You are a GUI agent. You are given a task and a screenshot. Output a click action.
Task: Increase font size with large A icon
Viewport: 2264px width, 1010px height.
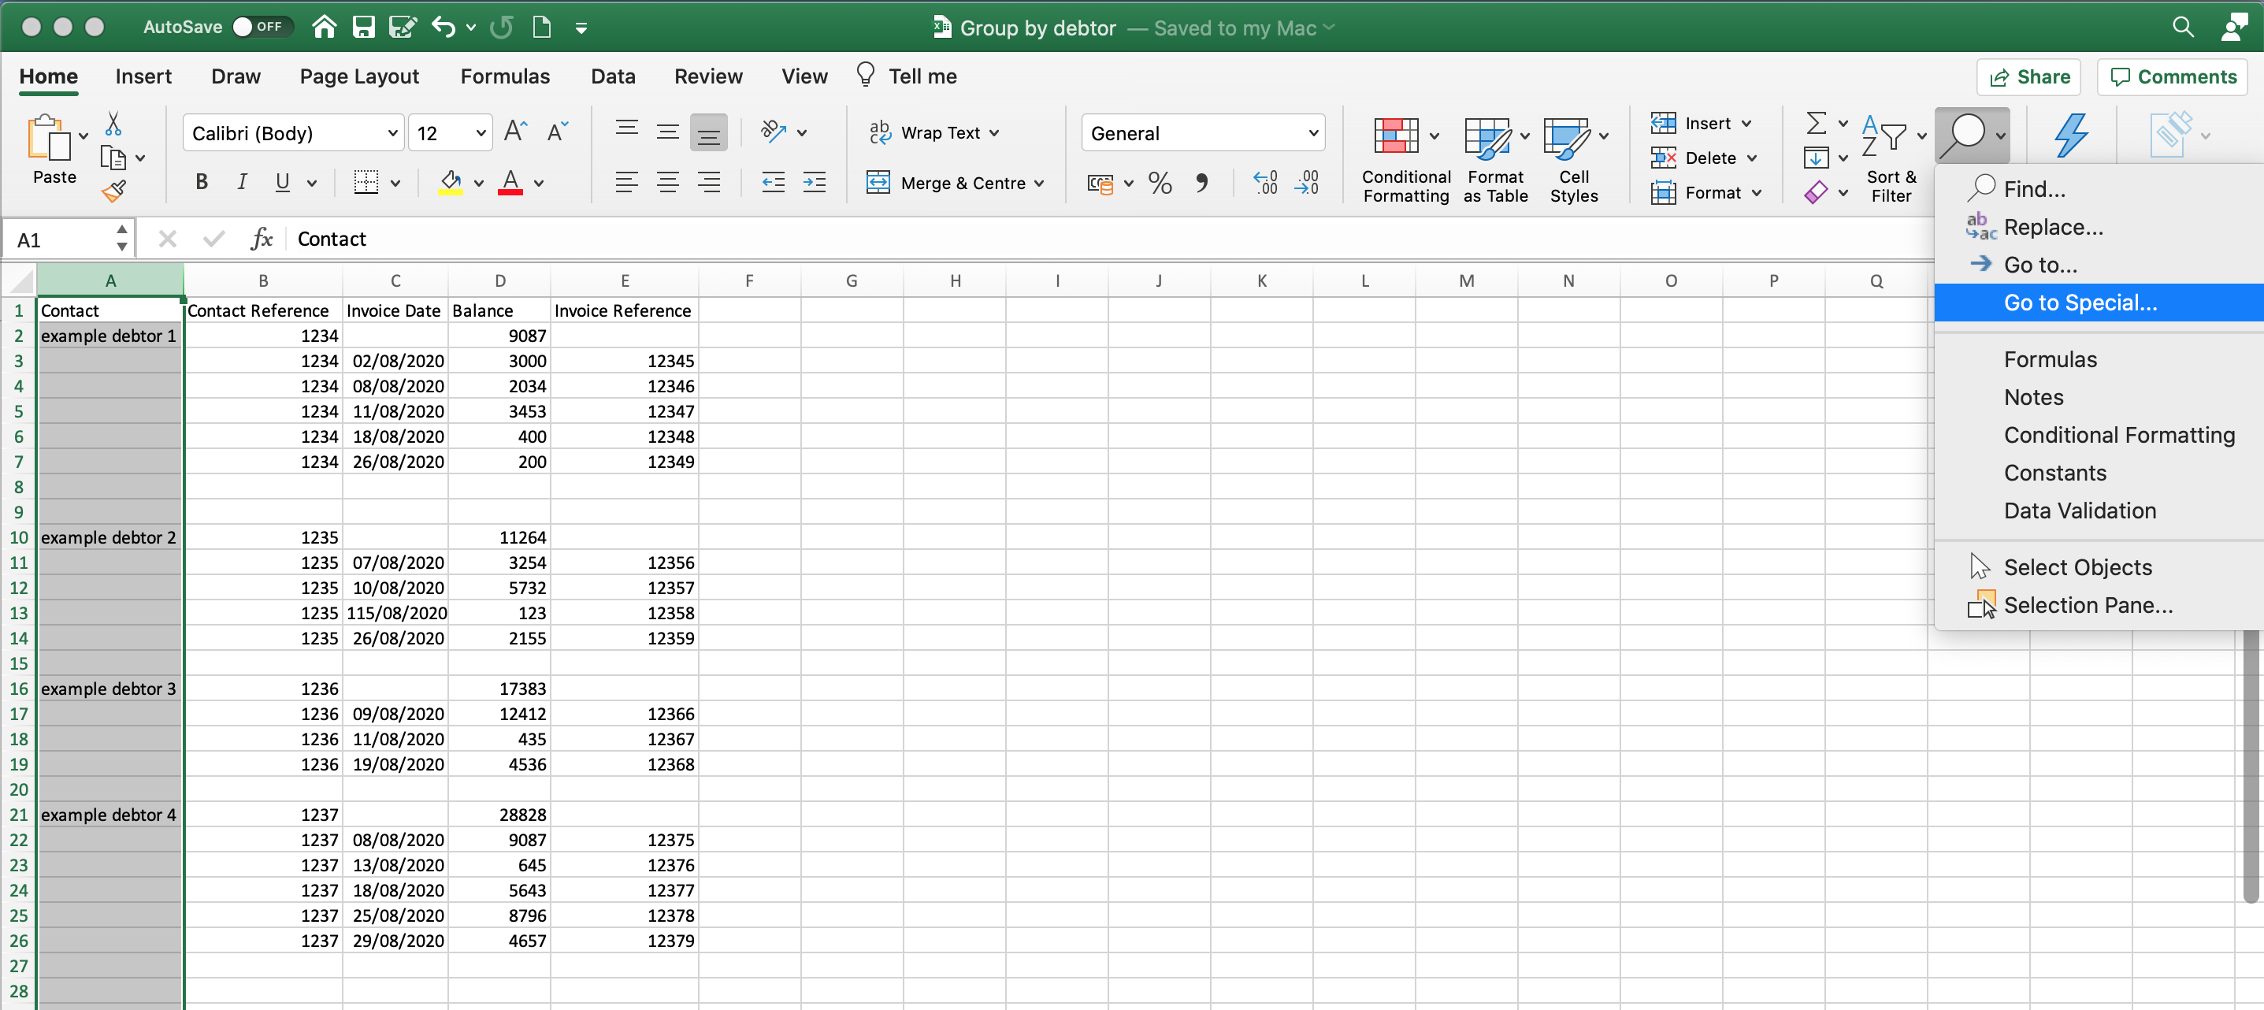click(x=516, y=132)
